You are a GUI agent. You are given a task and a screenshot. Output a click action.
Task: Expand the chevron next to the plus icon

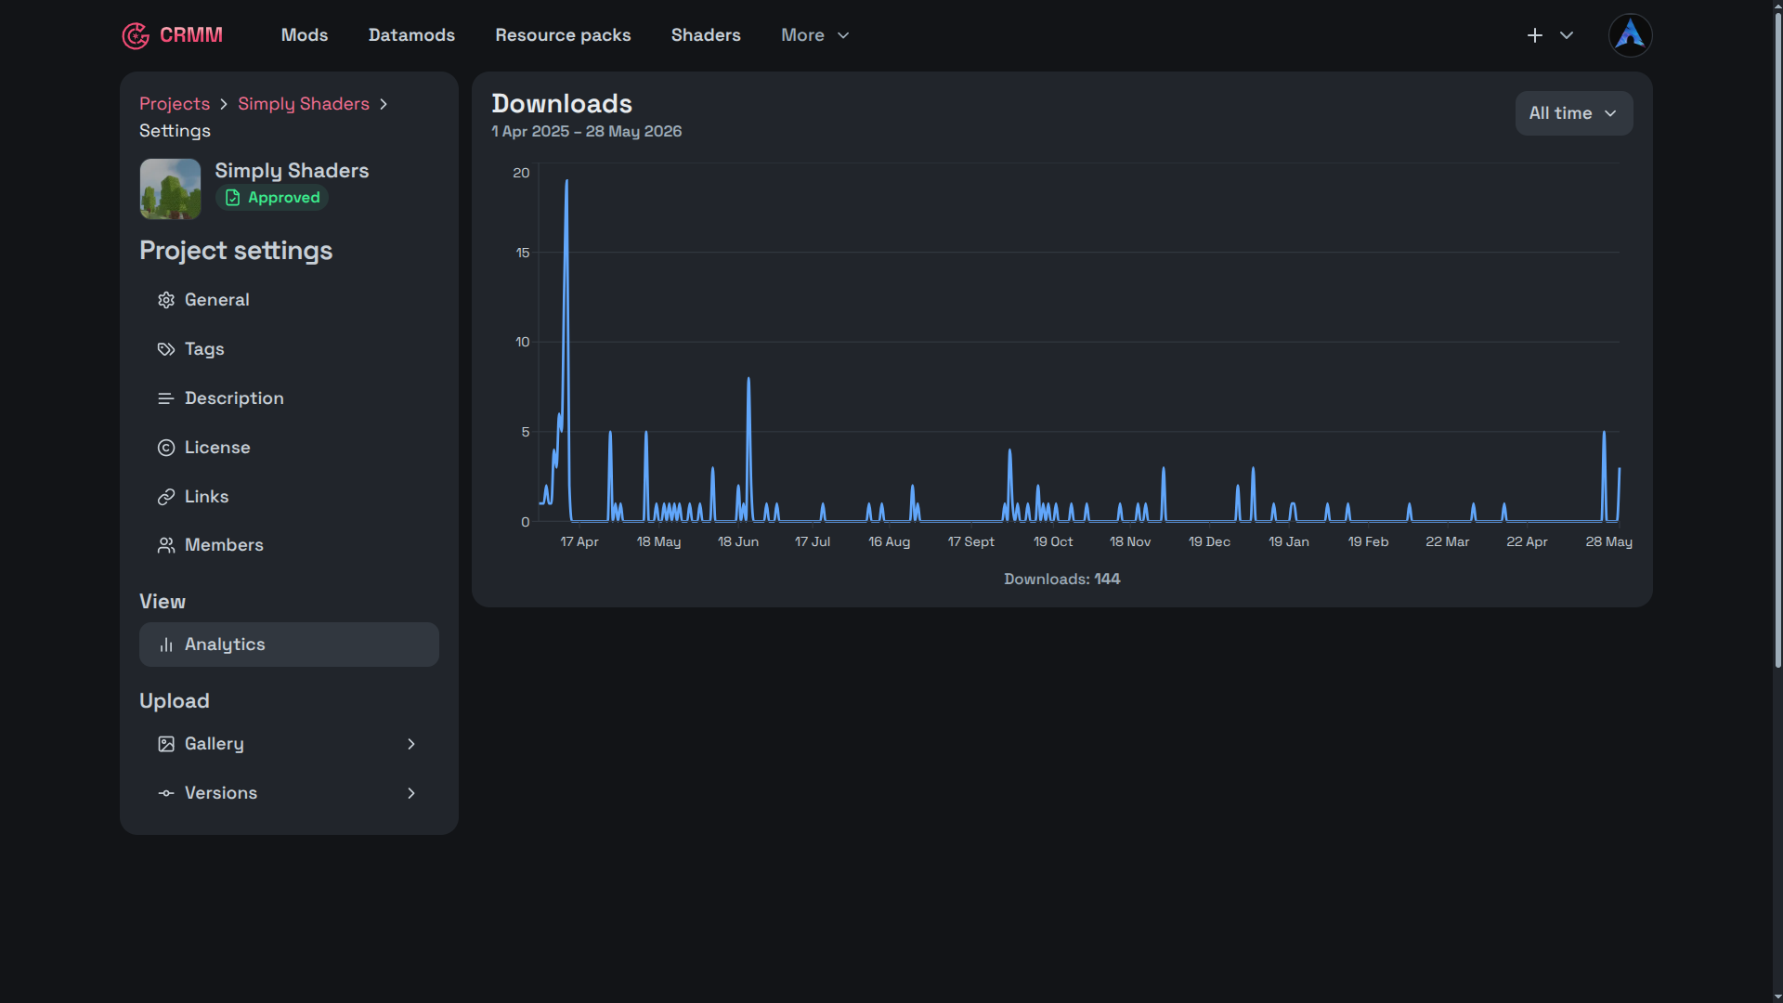tap(1567, 35)
